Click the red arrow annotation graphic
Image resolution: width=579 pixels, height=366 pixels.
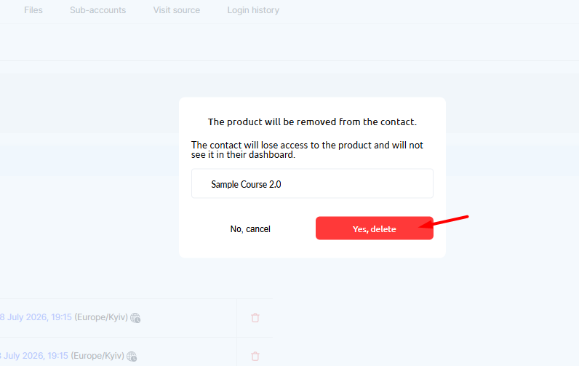[444, 221]
